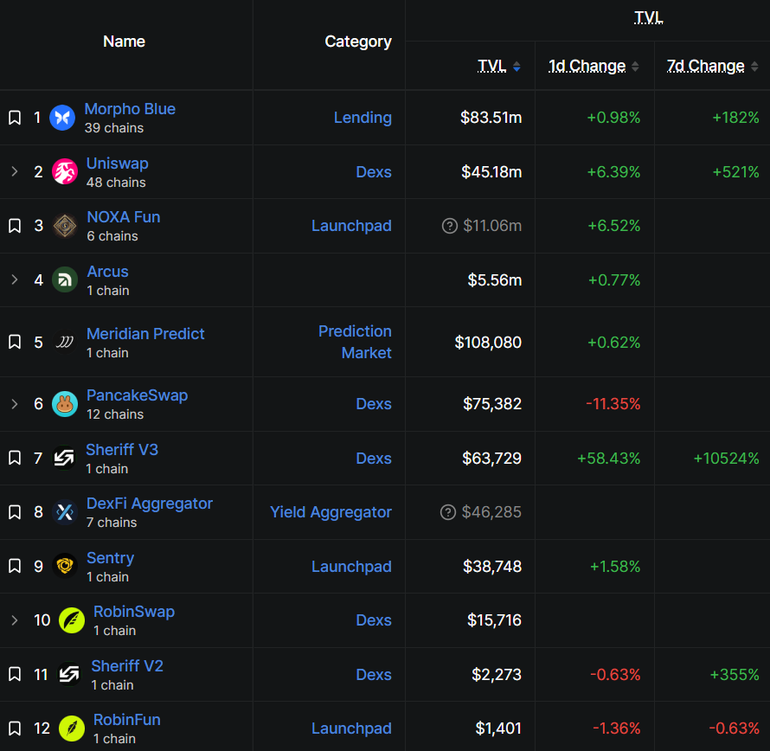Expand the Arcus row

[15, 280]
